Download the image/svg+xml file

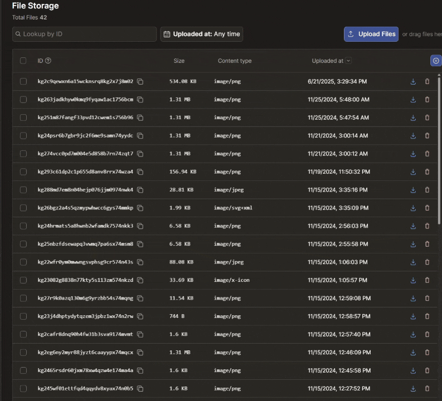(413, 208)
